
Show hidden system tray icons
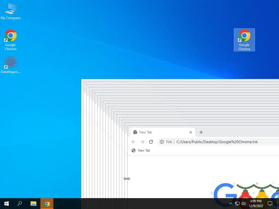point(231,204)
